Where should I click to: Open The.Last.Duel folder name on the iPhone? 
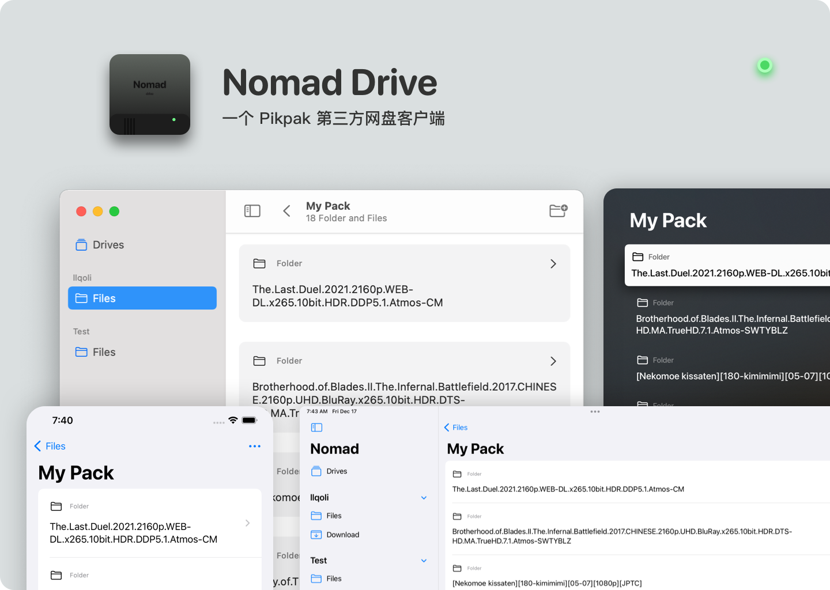click(134, 533)
